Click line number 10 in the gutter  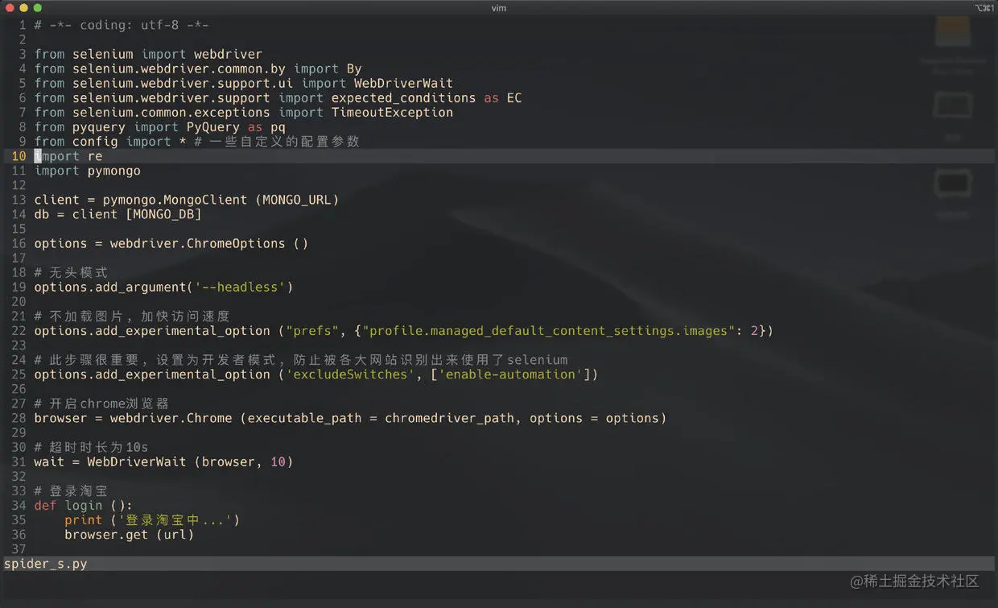coord(19,155)
